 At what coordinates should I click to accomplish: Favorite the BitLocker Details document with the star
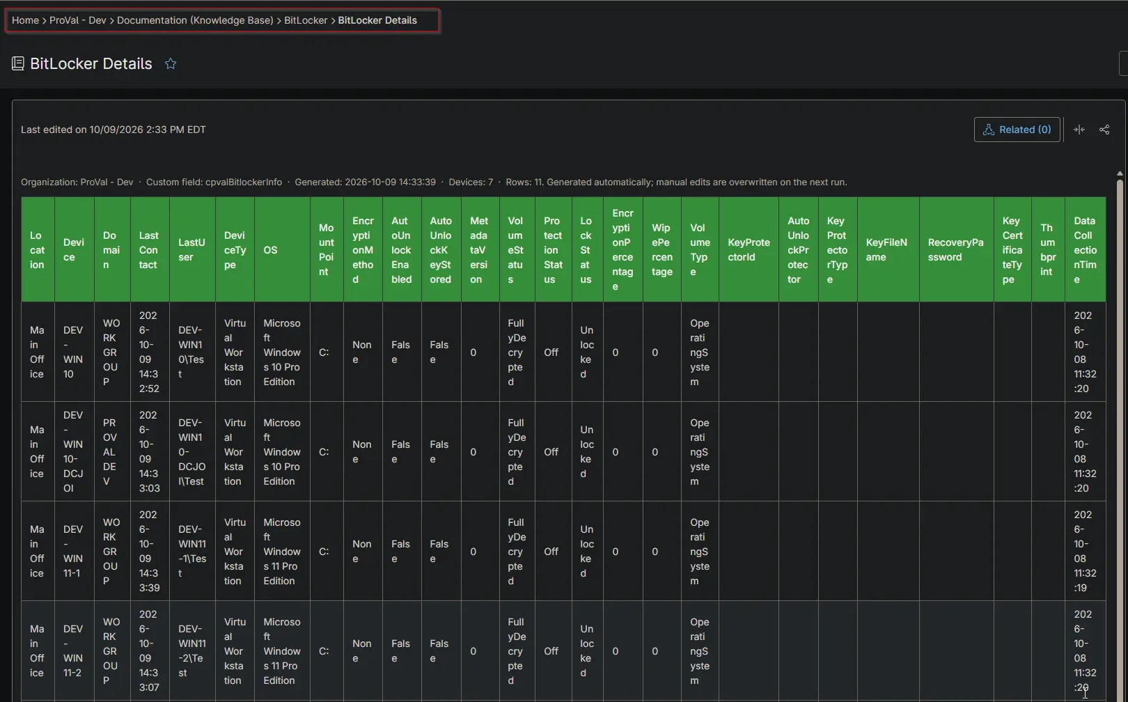[171, 64]
